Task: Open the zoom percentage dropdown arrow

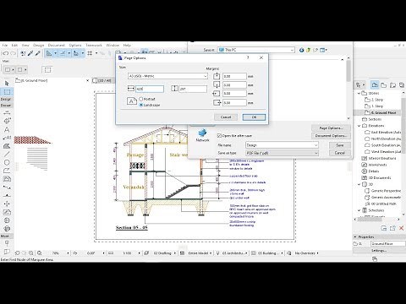Action: coord(68,253)
